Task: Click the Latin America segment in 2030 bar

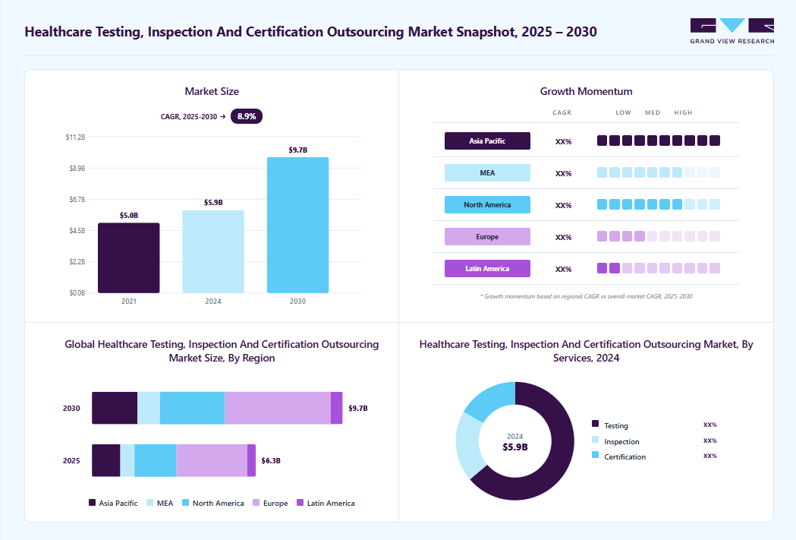Action: click(337, 408)
